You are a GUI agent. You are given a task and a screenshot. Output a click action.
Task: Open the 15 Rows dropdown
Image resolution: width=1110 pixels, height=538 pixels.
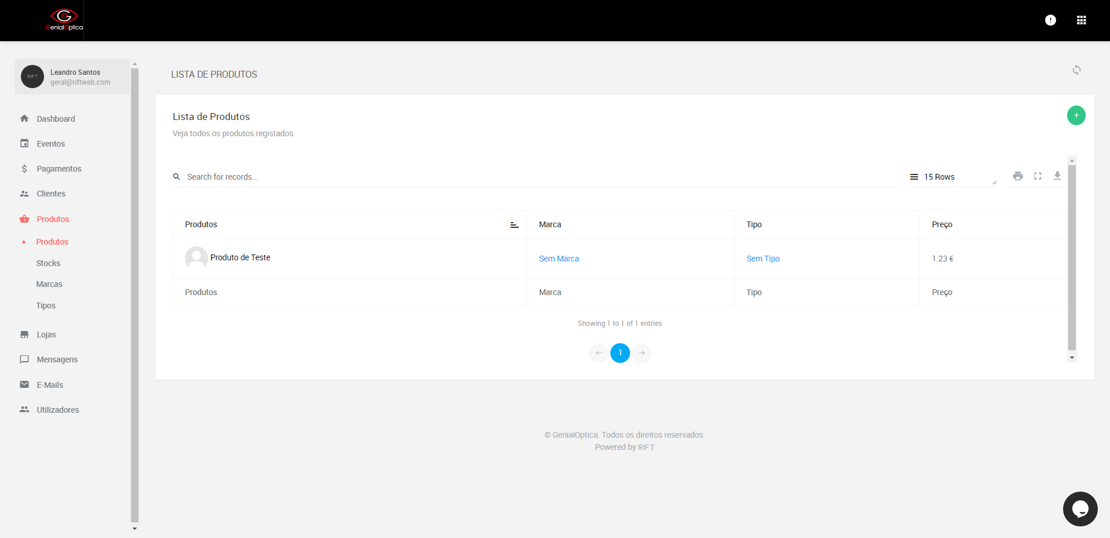click(x=953, y=177)
